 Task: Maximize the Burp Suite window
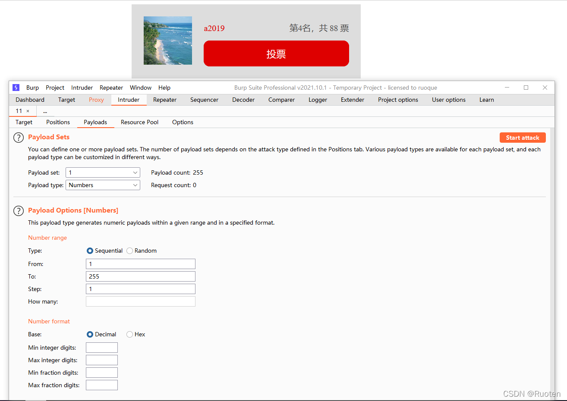pyautogui.click(x=526, y=88)
